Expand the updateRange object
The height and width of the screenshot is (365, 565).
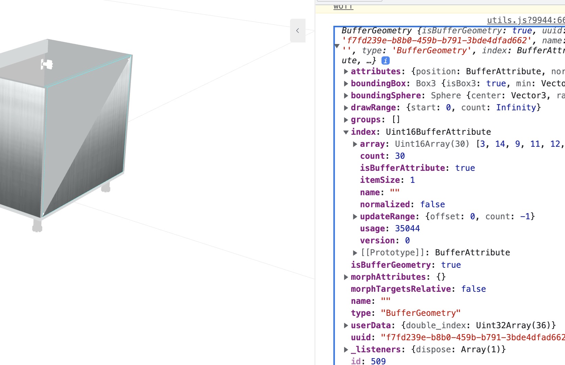(x=354, y=217)
